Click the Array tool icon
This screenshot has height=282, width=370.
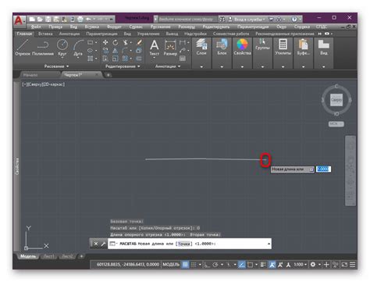[x=126, y=59]
